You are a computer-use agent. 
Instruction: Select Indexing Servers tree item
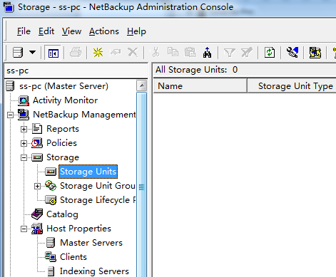[x=94, y=271]
